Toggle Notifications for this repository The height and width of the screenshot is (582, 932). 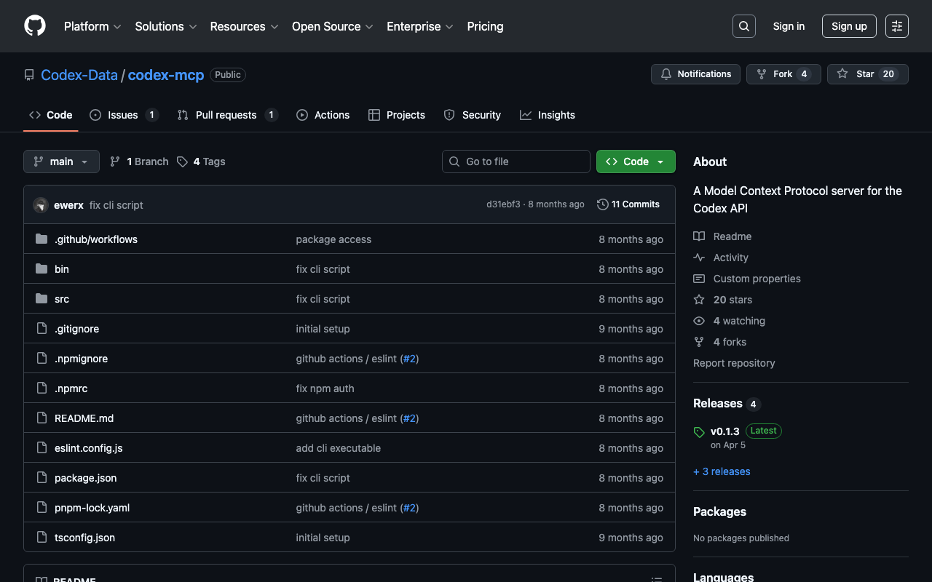pyautogui.click(x=695, y=74)
